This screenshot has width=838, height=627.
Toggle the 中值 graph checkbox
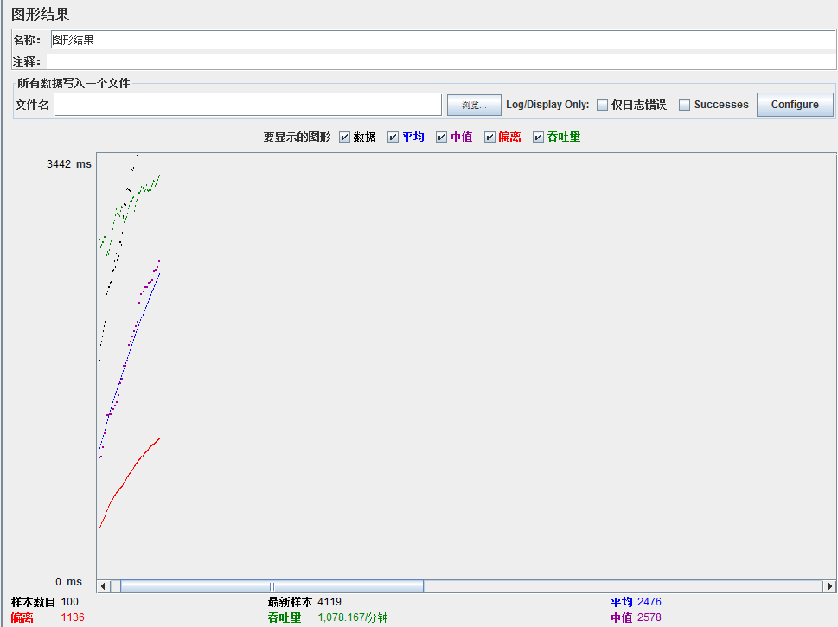[x=441, y=138]
